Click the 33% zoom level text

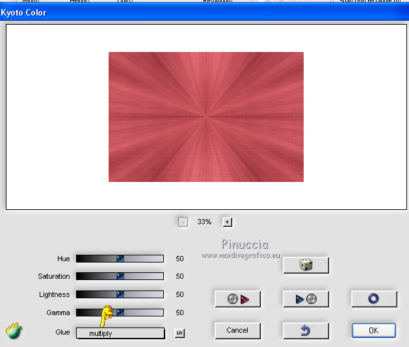click(x=204, y=222)
